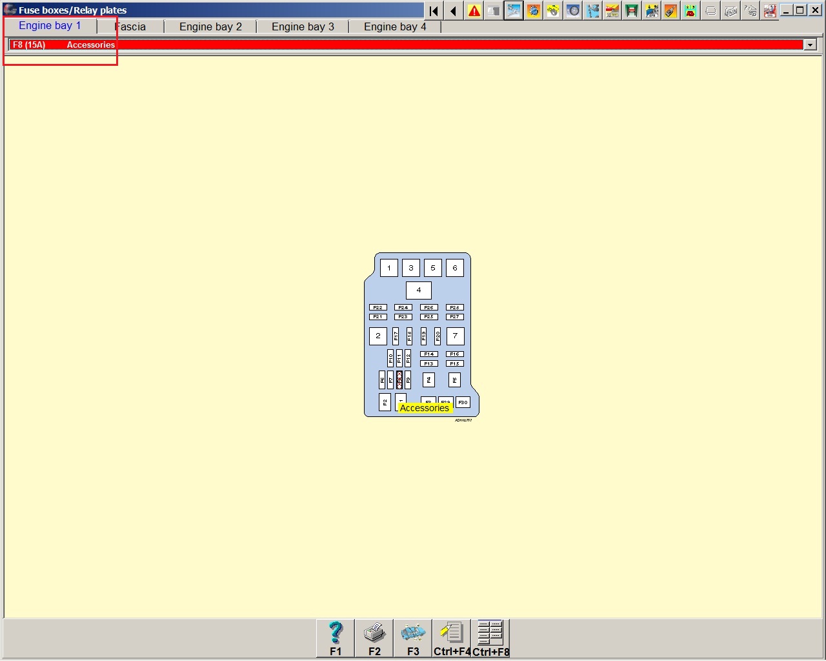Viewport: 826px width, 661px height.
Task: Select the Engine bay 3 tab
Action: coord(303,26)
